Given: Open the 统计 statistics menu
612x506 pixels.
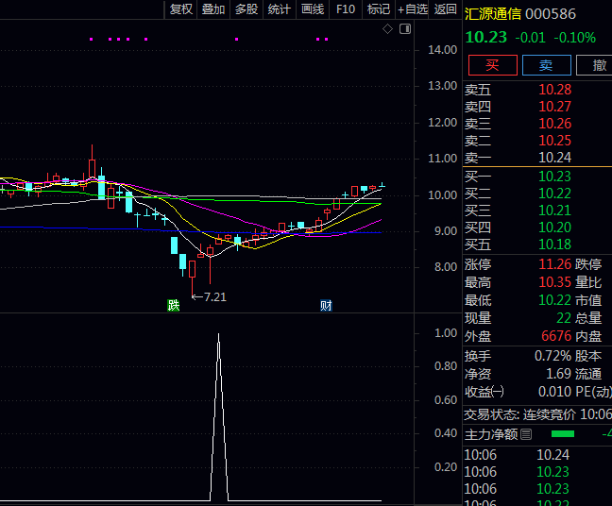Looking at the screenshot, I should [x=280, y=9].
